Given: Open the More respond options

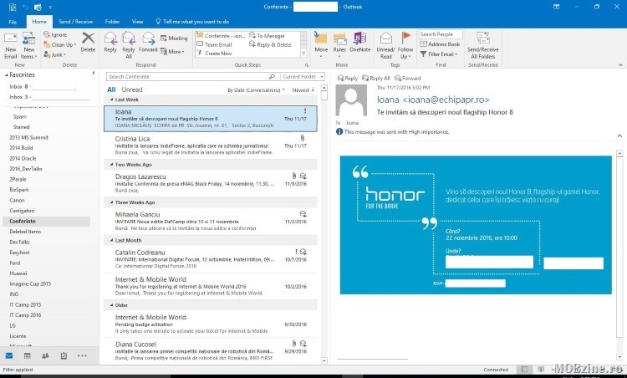Looking at the screenshot, I should (172, 52).
